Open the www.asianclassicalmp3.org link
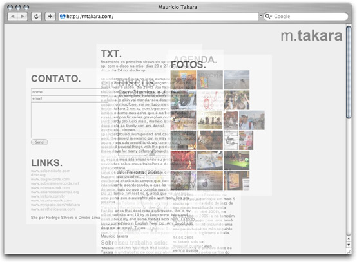The height and width of the screenshot is (262, 357). [x=55, y=192]
